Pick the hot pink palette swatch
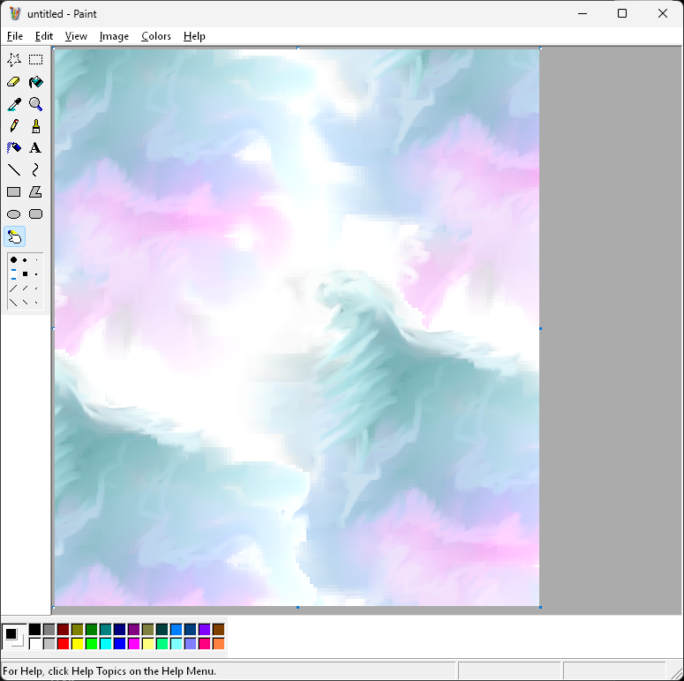 205,643
